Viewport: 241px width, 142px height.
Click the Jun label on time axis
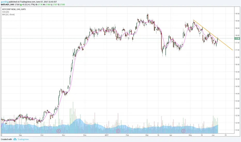213,135
